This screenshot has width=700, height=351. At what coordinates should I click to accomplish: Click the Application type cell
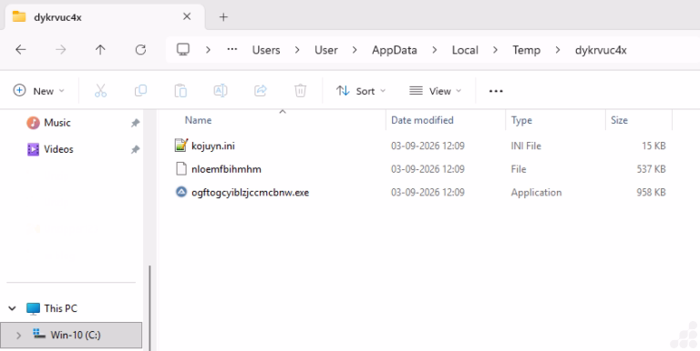point(536,193)
